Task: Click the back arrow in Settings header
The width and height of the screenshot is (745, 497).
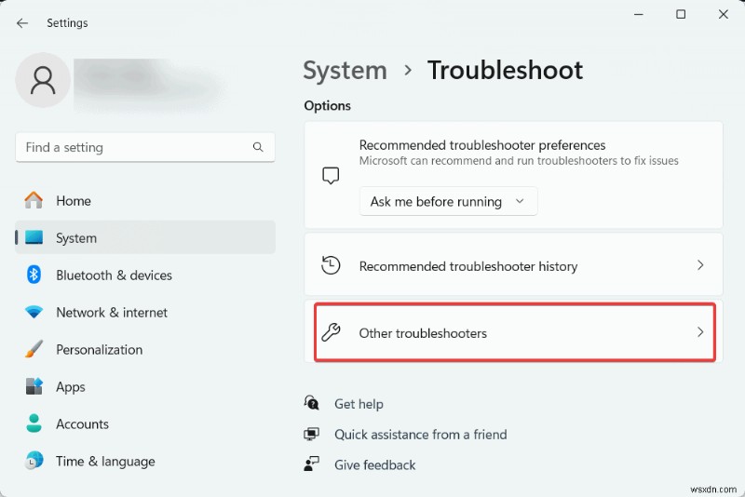Action: (x=22, y=22)
